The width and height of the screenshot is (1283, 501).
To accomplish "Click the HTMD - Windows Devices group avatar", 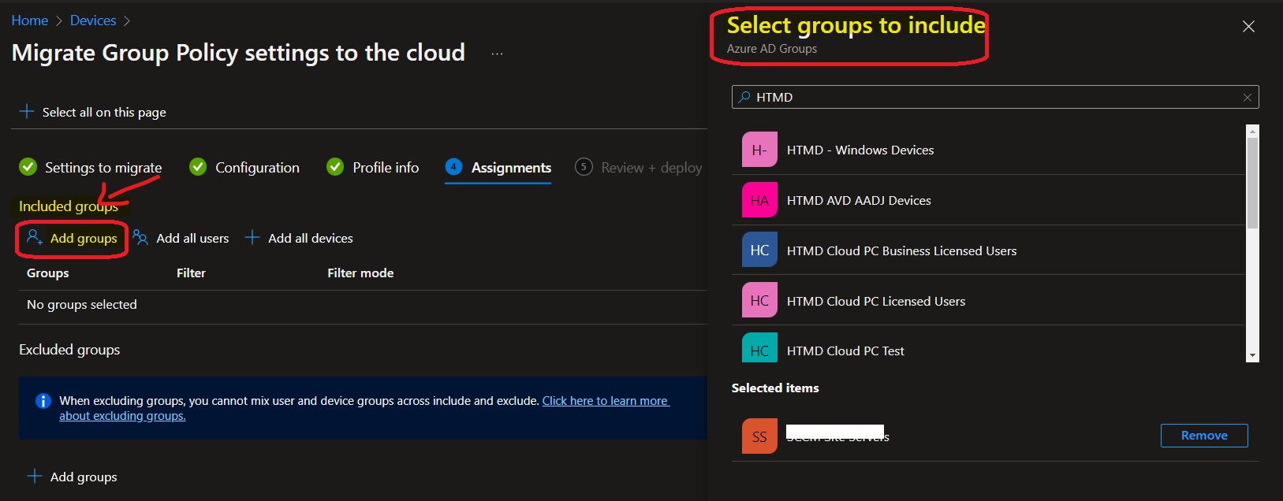I will pyautogui.click(x=759, y=150).
